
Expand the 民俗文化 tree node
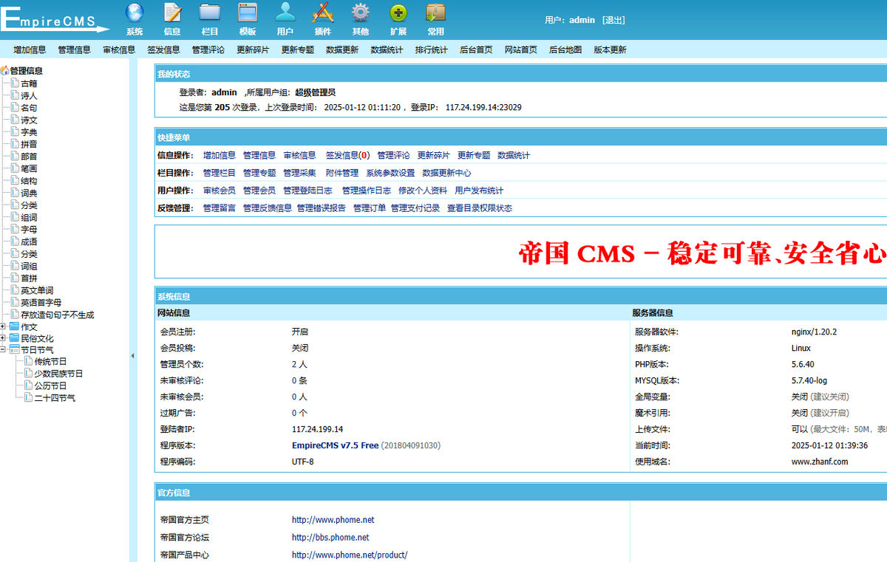click(3, 338)
